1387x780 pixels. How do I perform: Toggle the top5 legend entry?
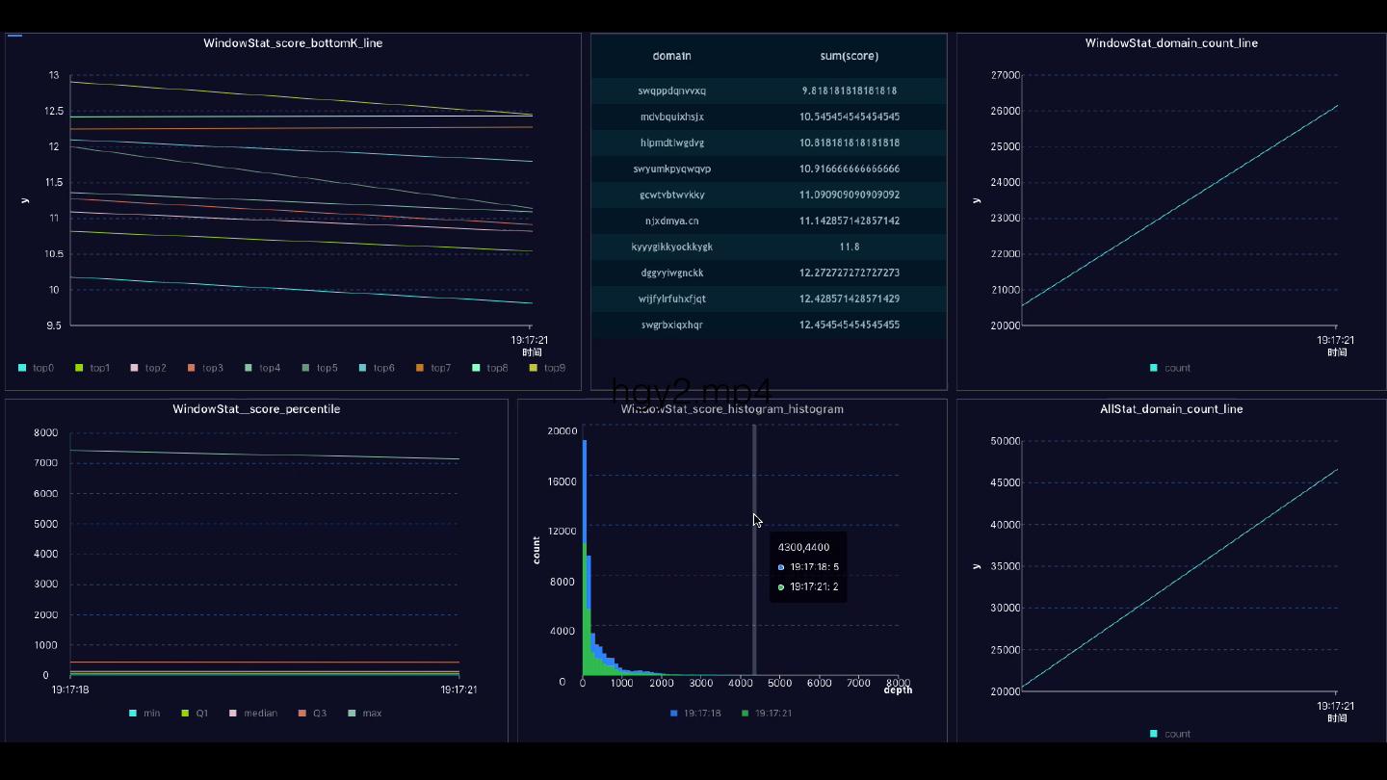tap(320, 368)
